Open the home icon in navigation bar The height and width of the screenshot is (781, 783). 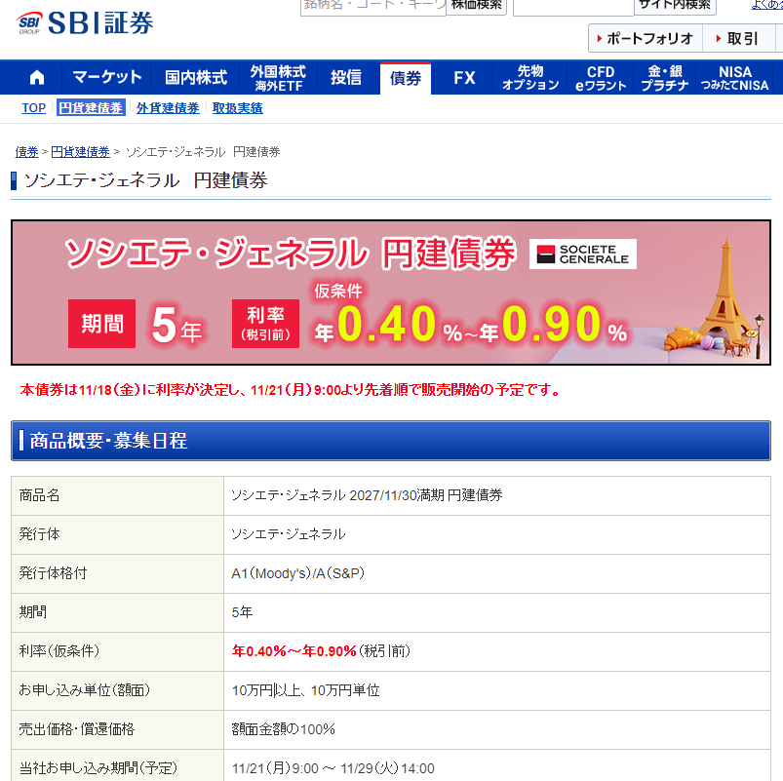(x=37, y=78)
